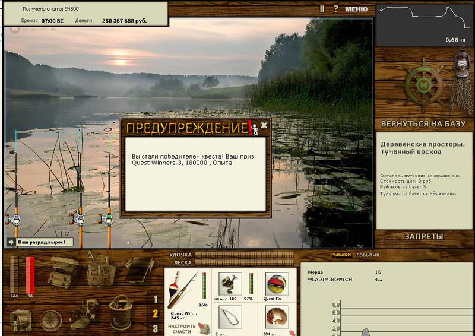Viewport: 475px width, 336px height.
Task: Click the leftmost fishing rod's reel
Action: (14, 220)
